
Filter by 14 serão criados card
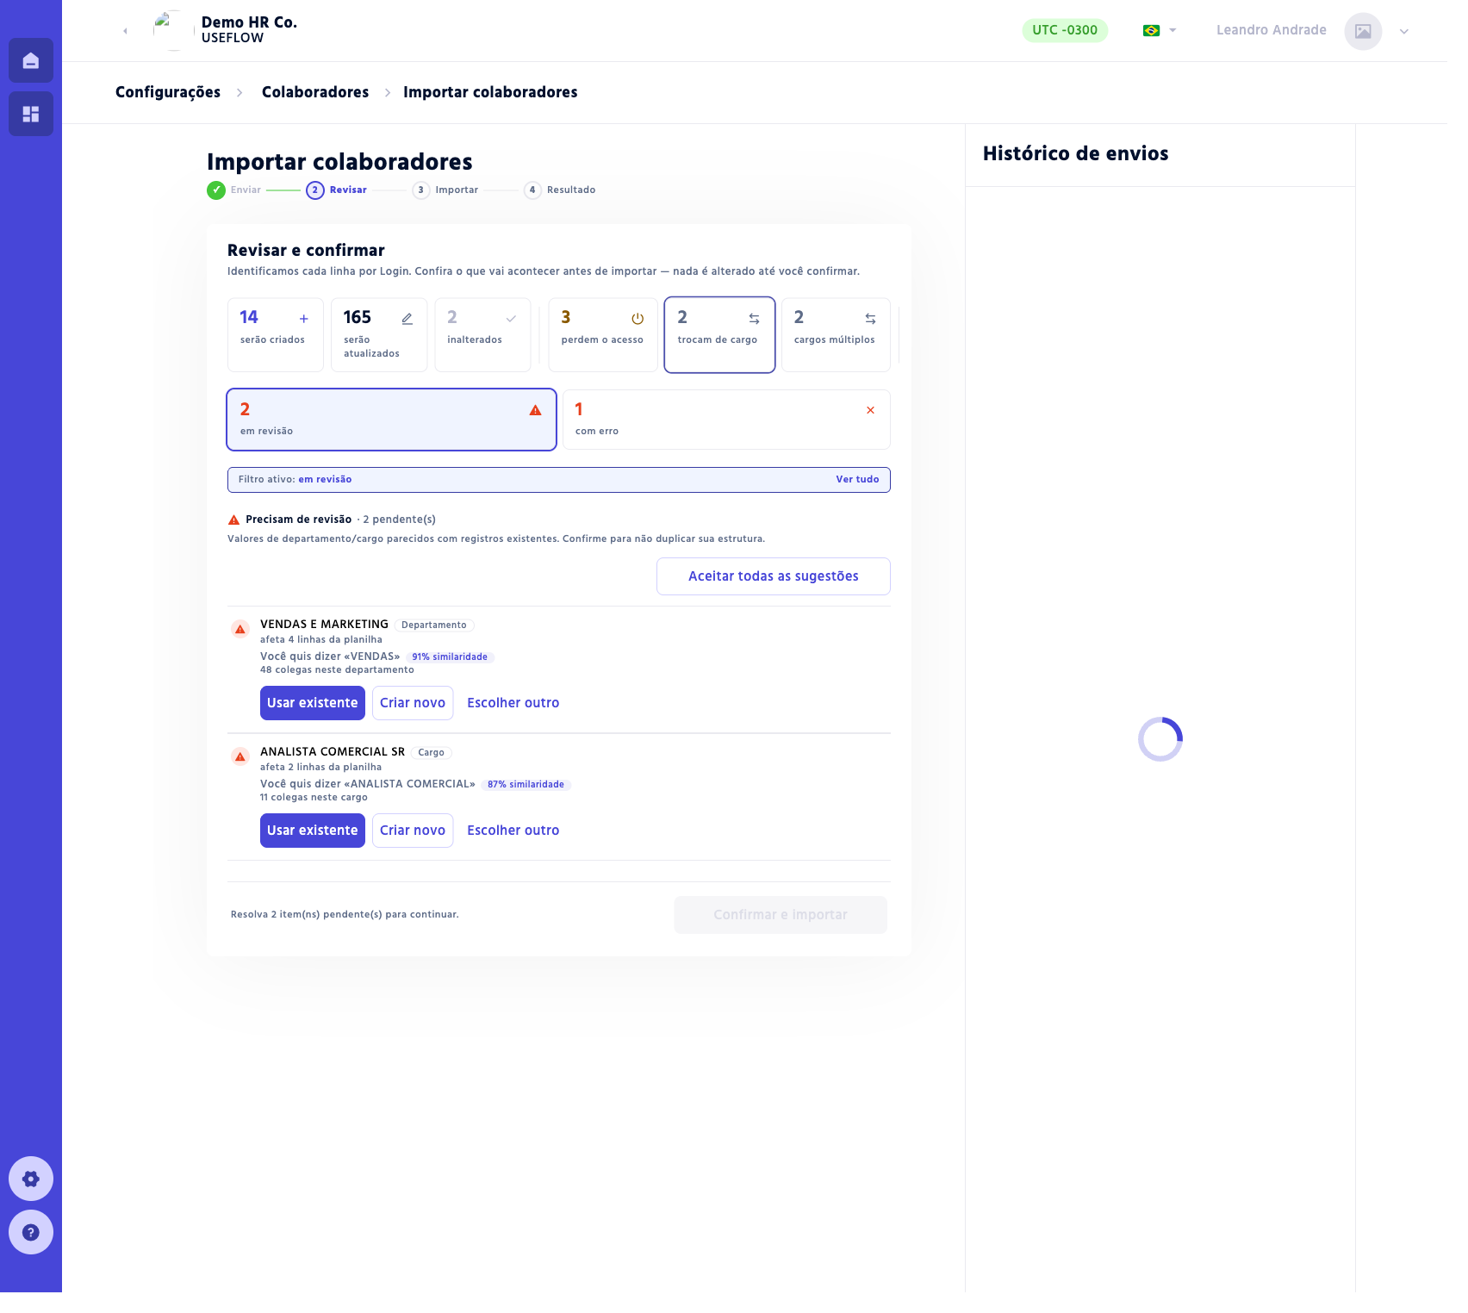(x=276, y=335)
